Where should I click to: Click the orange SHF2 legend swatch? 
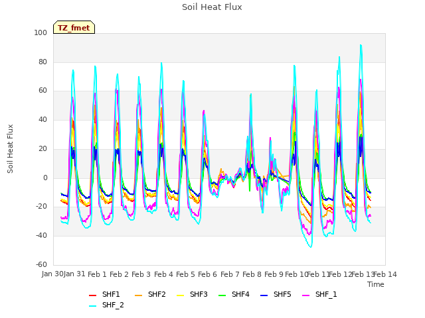tap(139, 295)
